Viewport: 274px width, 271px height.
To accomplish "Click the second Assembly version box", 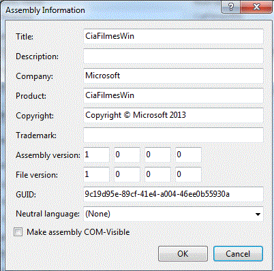I will [127, 155].
